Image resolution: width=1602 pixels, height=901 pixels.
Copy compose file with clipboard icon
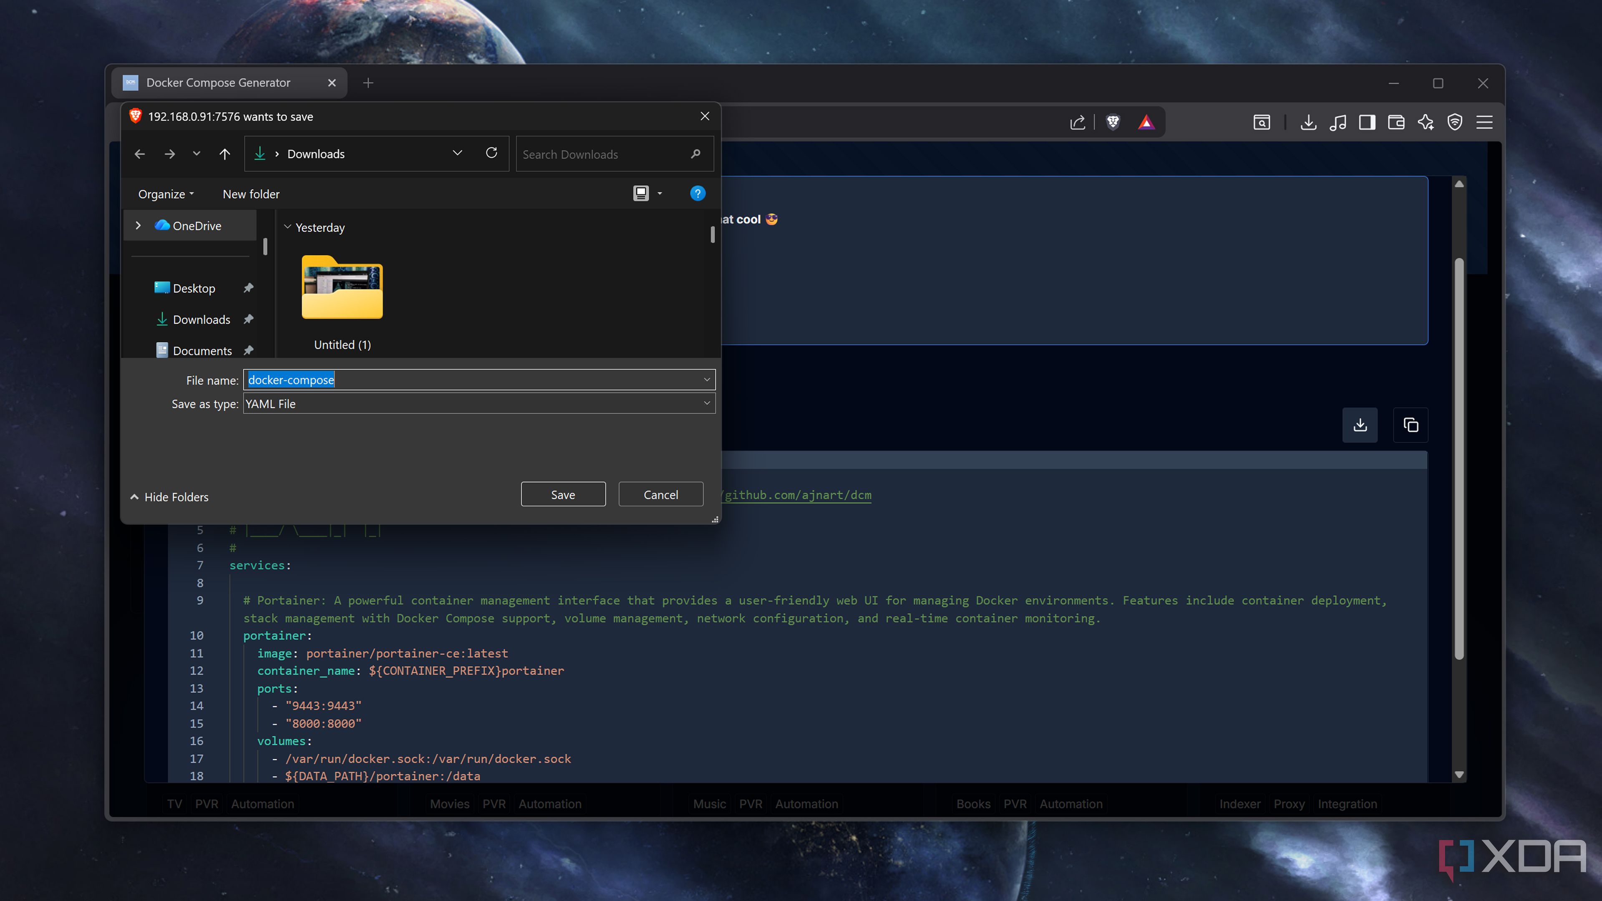click(1410, 425)
